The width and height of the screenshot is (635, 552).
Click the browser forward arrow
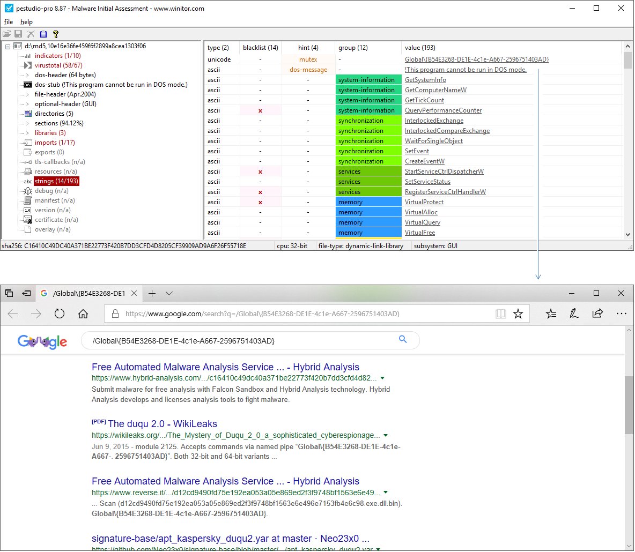pos(36,314)
